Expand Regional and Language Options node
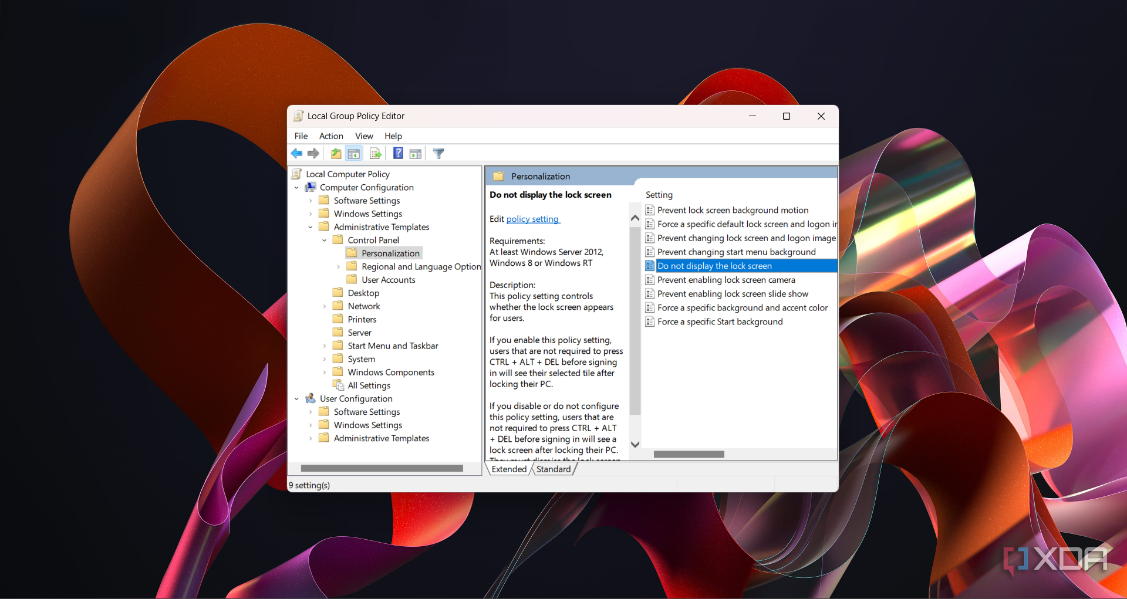The image size is (1127, 599). tap(338, 267)
